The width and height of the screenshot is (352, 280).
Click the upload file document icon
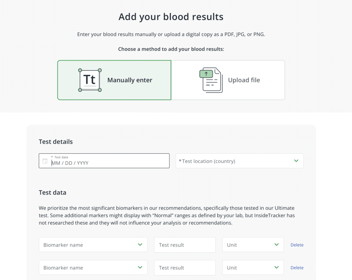pyautogui.click(x=211, y=80)
